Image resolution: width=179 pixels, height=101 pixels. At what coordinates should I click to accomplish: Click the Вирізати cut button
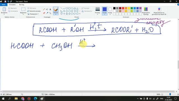click(12, 8)
